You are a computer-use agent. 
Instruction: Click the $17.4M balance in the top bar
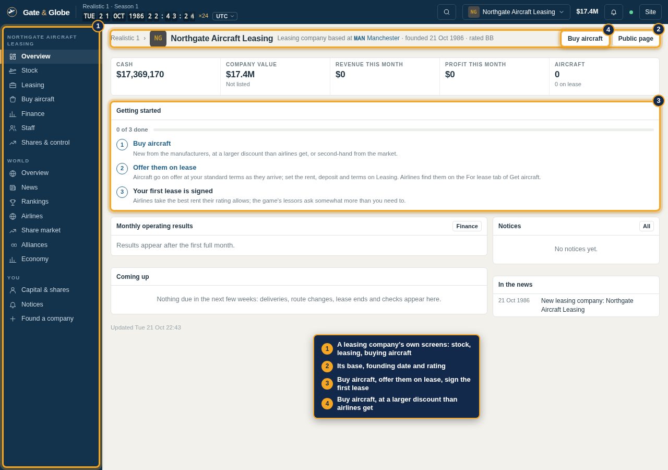pyautogui.click(x=587, y=11)
